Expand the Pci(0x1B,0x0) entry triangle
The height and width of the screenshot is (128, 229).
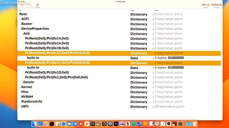point(24,48)
